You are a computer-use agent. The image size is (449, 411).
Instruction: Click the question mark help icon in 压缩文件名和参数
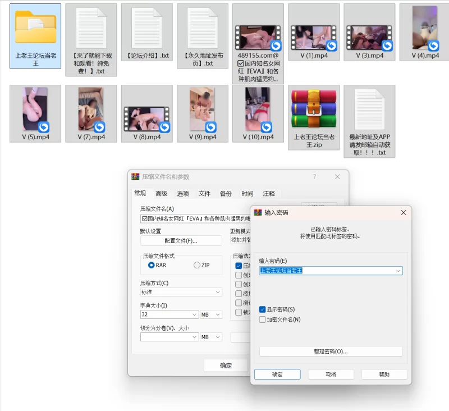314,176
